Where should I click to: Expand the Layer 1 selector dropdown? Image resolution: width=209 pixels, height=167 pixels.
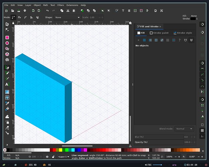[64, 157]
